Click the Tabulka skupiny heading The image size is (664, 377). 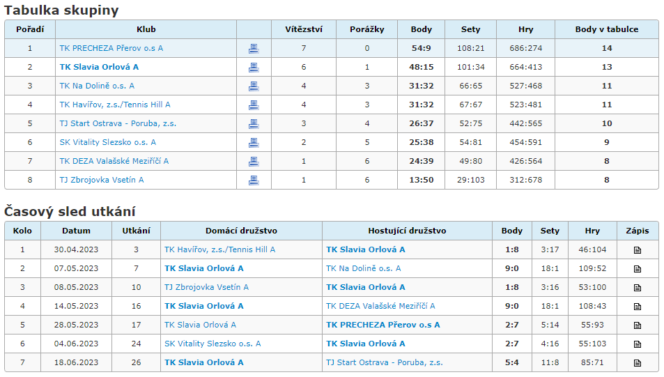click(61, 10)
